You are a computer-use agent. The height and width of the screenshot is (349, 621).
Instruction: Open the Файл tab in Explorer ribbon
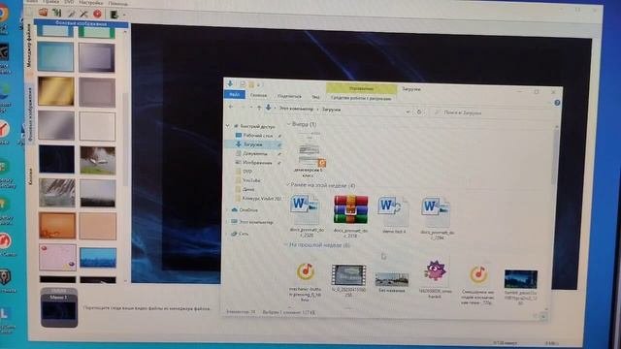(235, 95)
